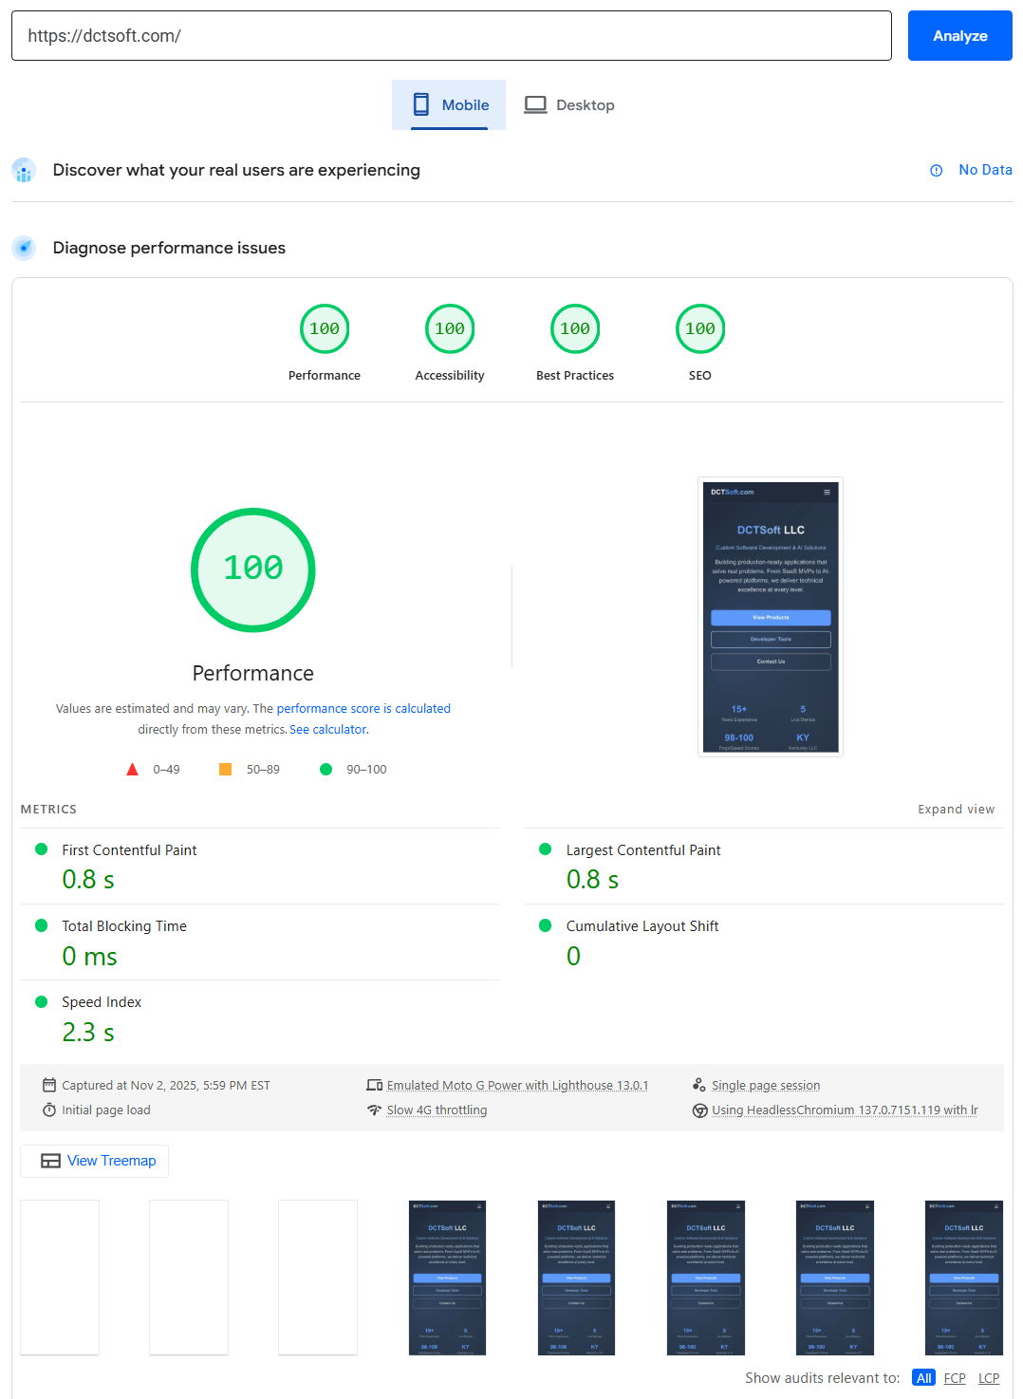Screen dimensions: 1023x1399
Task: Click the Analyze button
Action: 959,36
